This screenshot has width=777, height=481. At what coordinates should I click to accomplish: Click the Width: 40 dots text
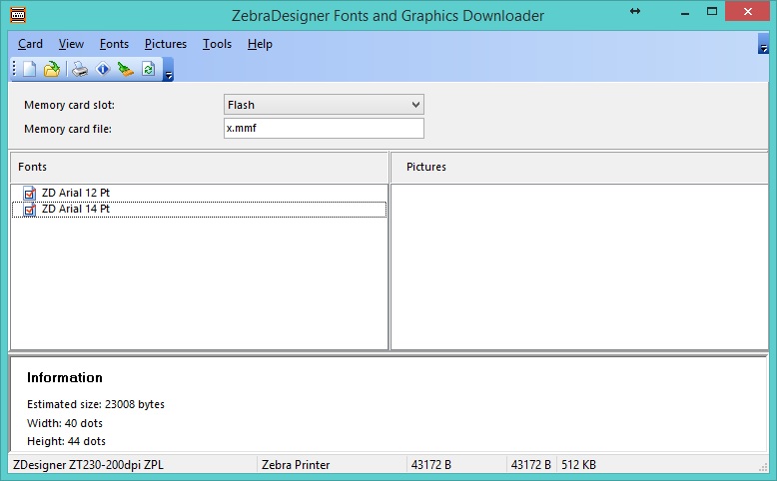(65, 423)
